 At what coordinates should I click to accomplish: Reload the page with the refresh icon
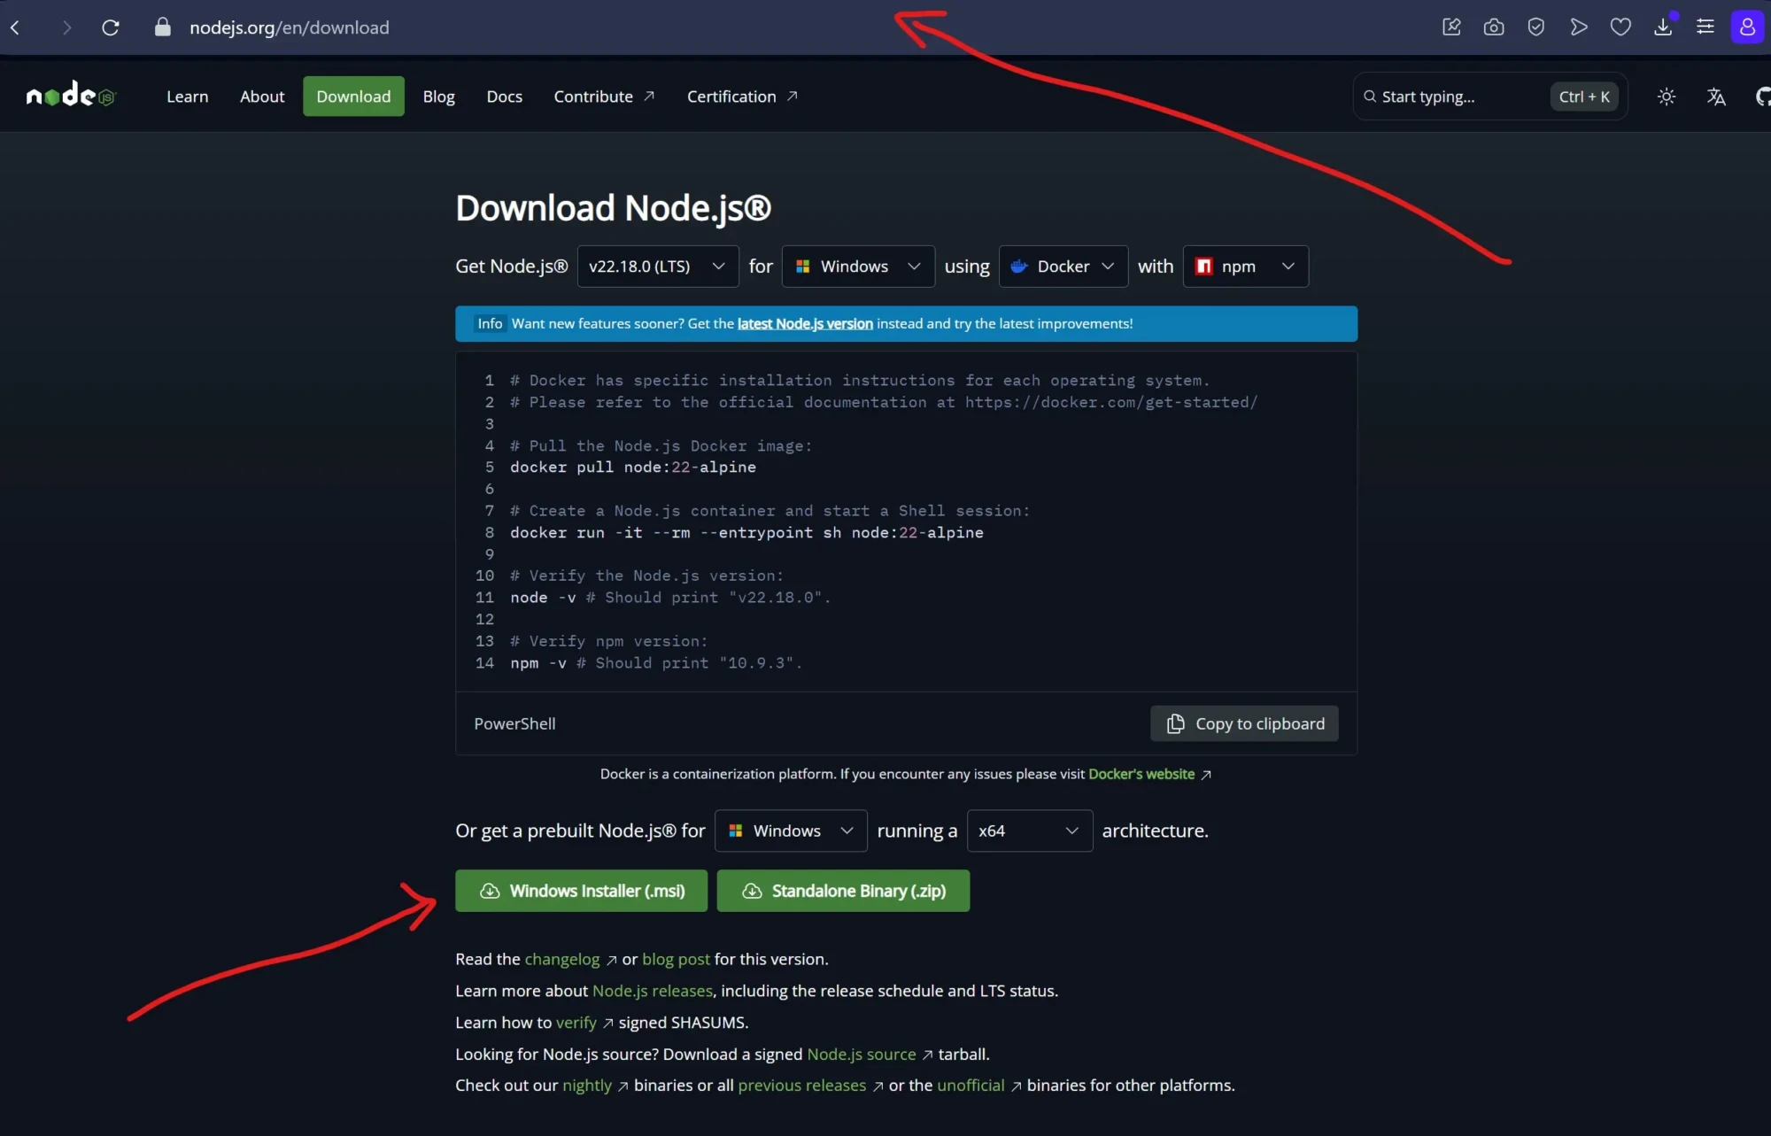[111, 27]
